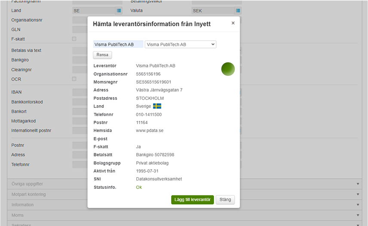
Task: Click the Stäng button
Action: pos(225,199)
